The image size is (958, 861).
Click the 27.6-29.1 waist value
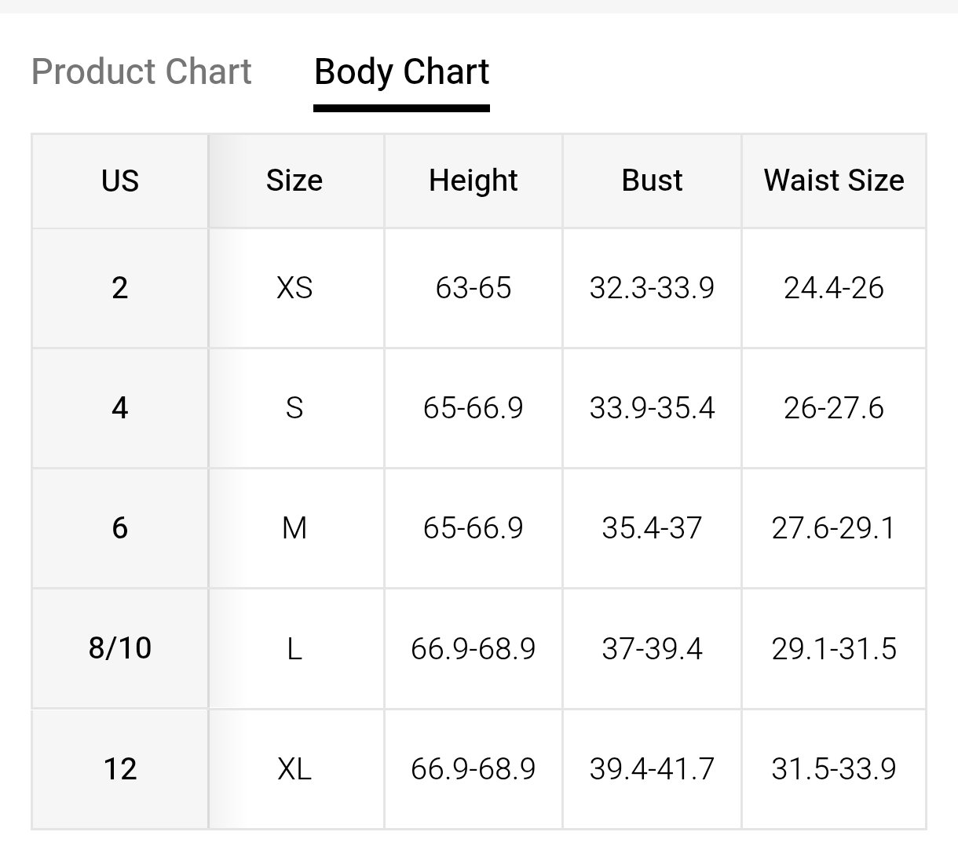(x=834, y=528)
